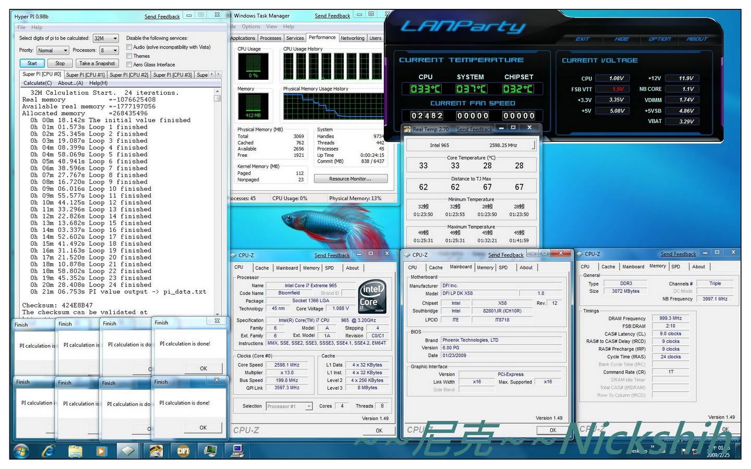Open the SPD tab in the CPU-Z Motherboard window
The image size is (751, 469).
(x=503, y=267)
